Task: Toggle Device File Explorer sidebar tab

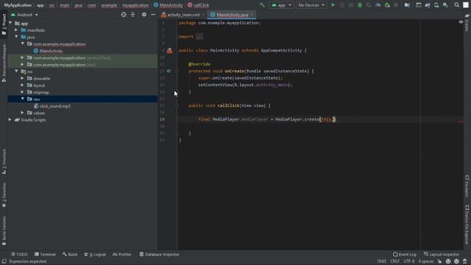Action: [x=467, y=225]
